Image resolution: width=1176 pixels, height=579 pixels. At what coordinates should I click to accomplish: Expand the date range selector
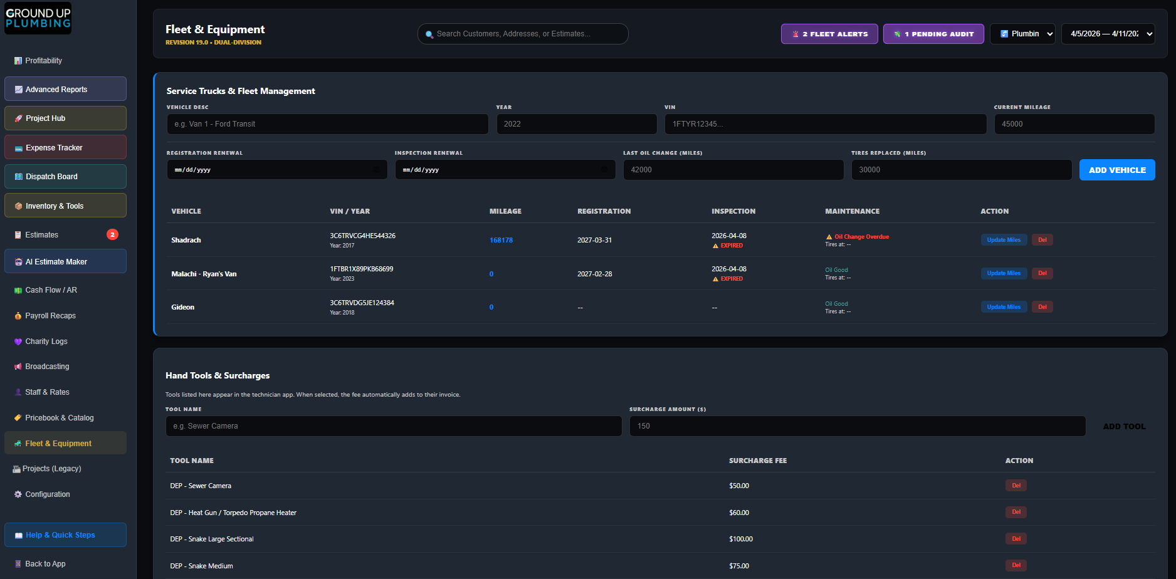pyautogui.click(x=1108, y=34)
